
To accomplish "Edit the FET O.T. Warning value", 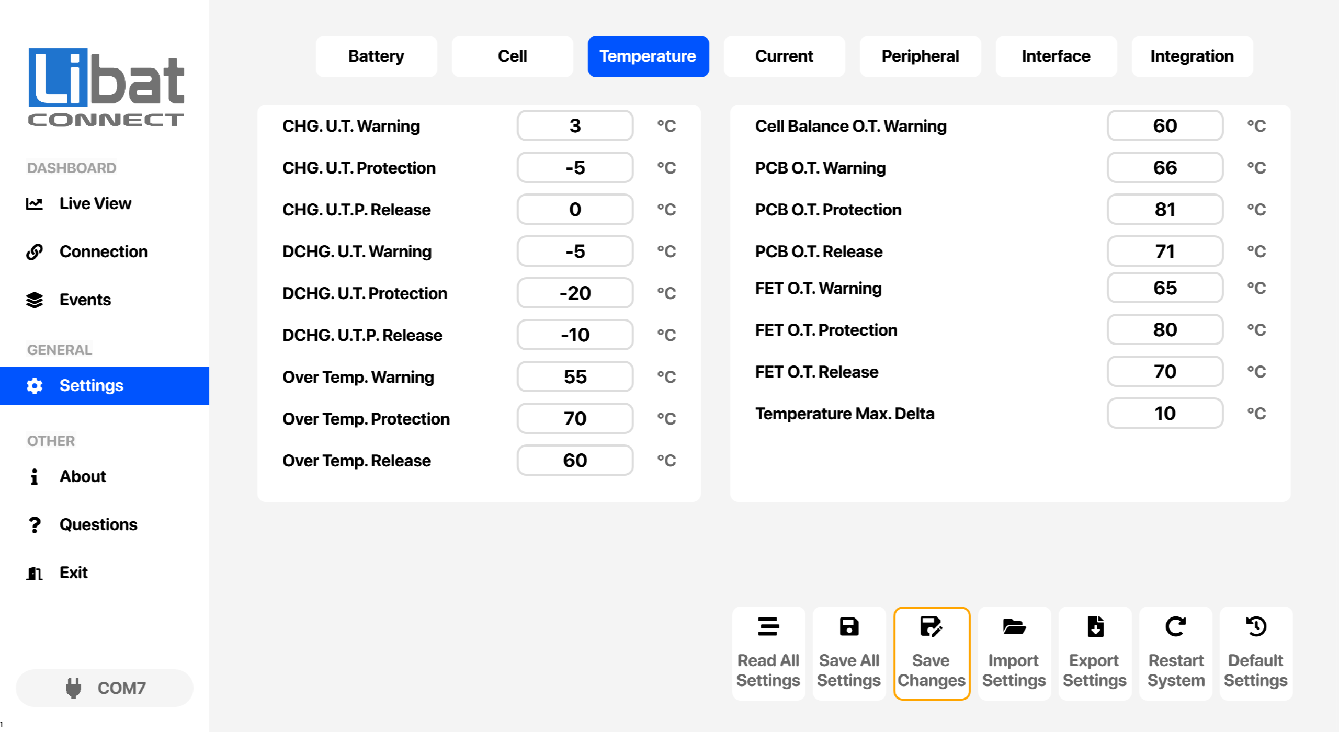I will click(1165, 288).
